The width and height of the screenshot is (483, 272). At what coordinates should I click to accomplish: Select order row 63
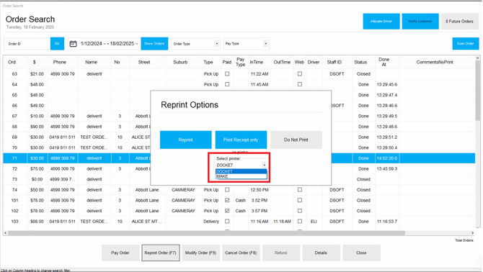point(239,74)
